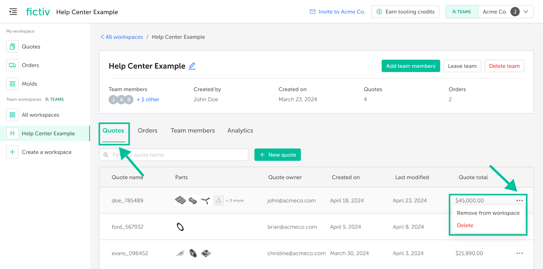
Task: Select Remove from workspace menu option
Action: coord(488,213)
